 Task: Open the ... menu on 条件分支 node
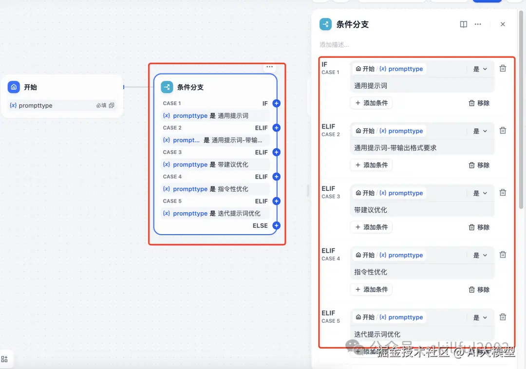(270, 67)
